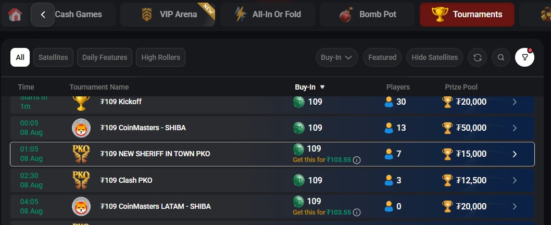Click info icon on CoinMasters LATAM discount
Image resolution: width=551 pixels, height=225 pixels.
(357, 213)
